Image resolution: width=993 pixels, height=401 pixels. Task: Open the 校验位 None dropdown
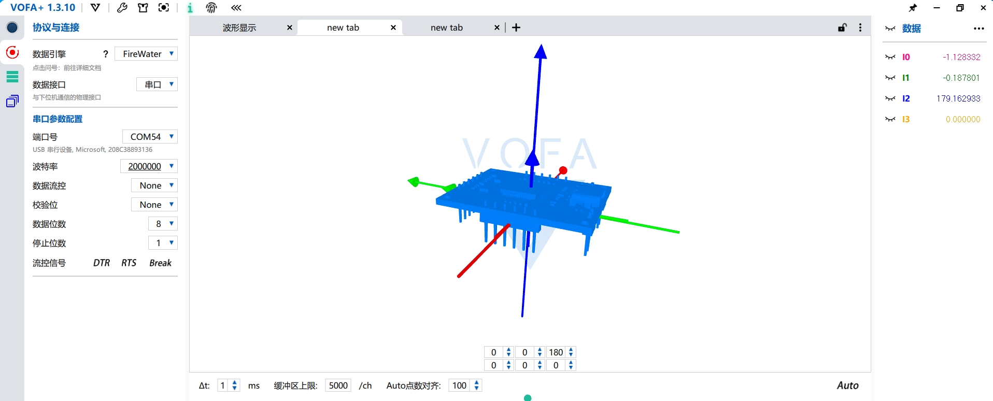tap(154, 205)
